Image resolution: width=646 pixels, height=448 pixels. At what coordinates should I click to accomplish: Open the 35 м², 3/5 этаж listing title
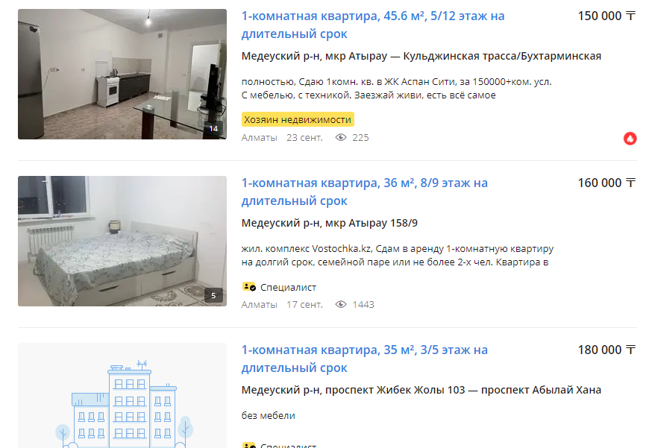365,359
